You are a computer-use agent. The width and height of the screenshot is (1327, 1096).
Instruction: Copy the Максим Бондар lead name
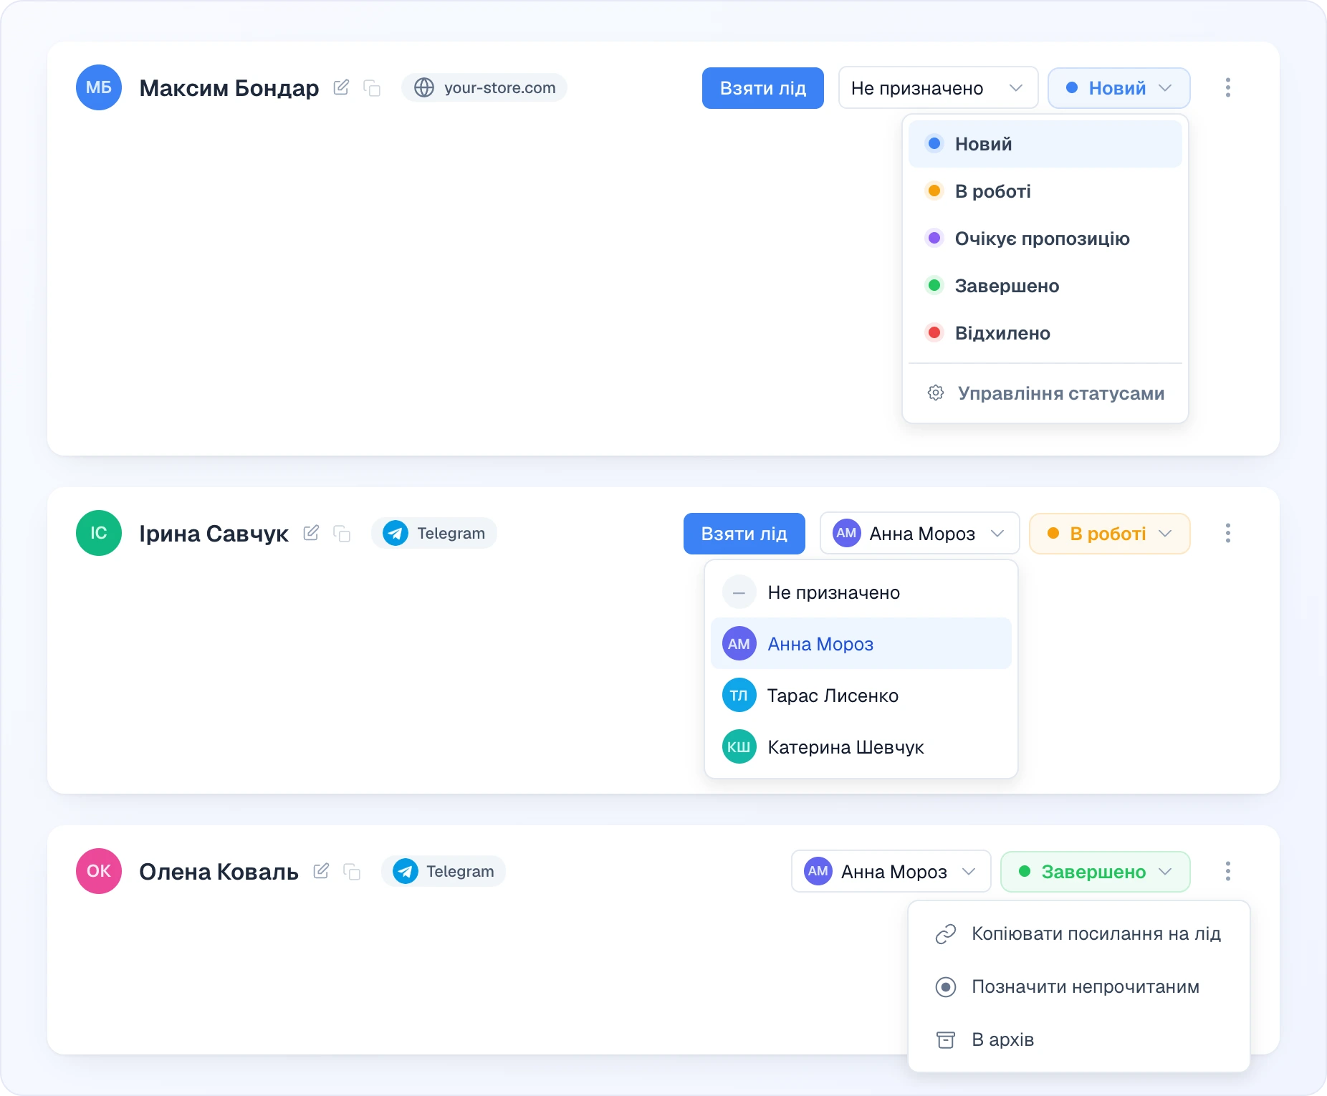point(372,88)
